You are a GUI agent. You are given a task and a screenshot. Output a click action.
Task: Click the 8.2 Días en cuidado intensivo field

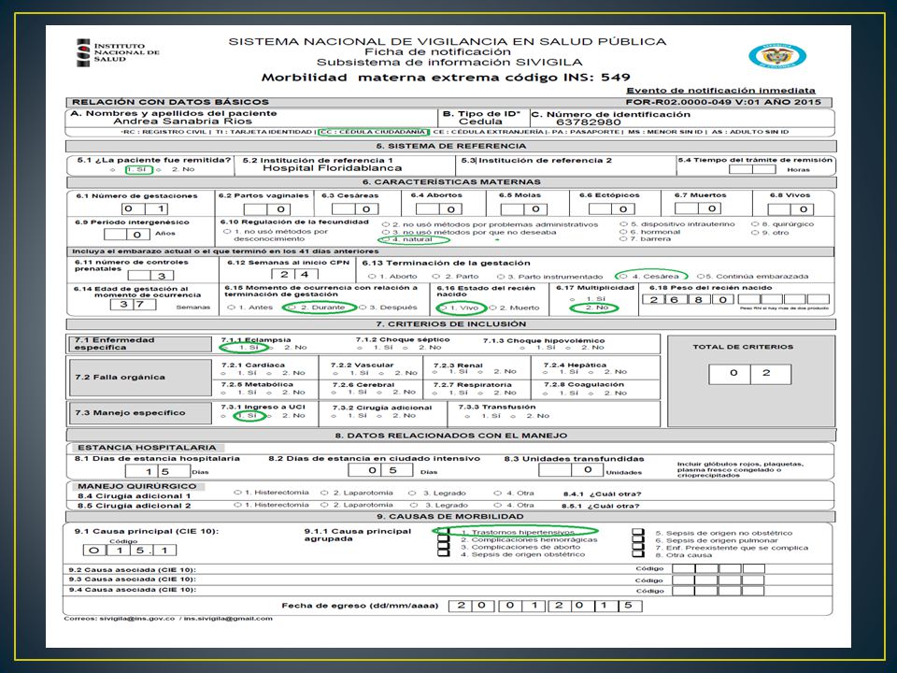380,470
